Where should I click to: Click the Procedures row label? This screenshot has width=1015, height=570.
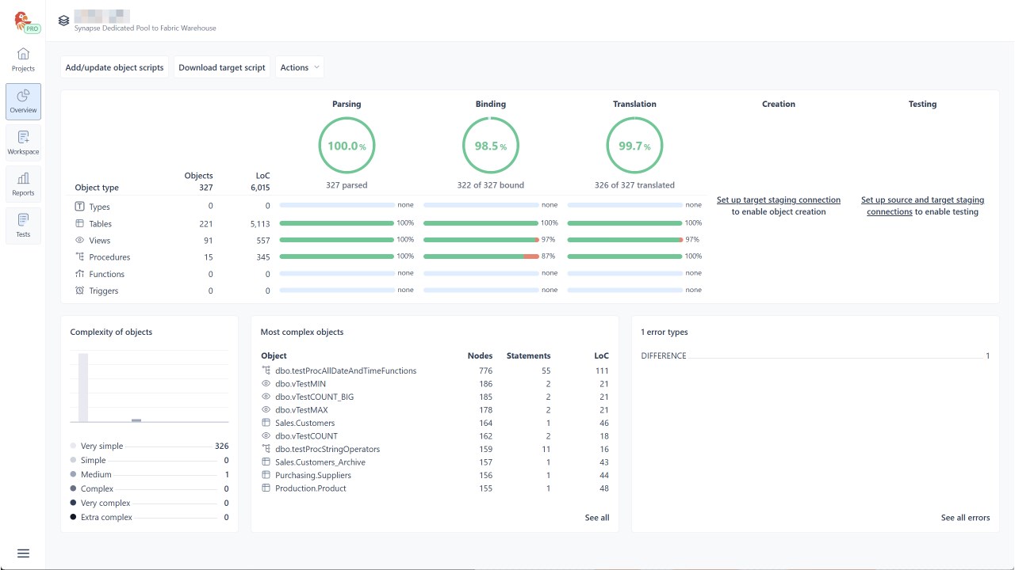(109, 257)
